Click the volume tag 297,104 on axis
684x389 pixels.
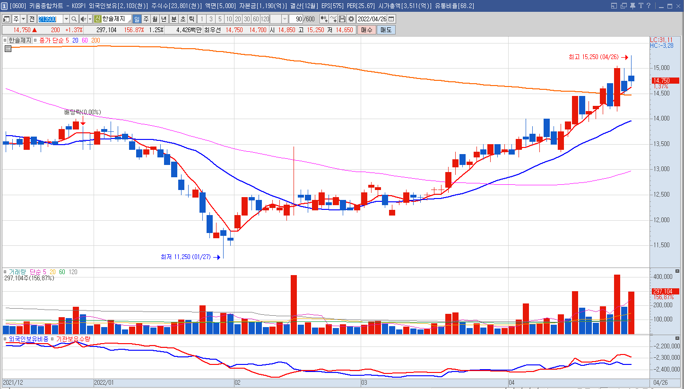(x=666, y=291)
